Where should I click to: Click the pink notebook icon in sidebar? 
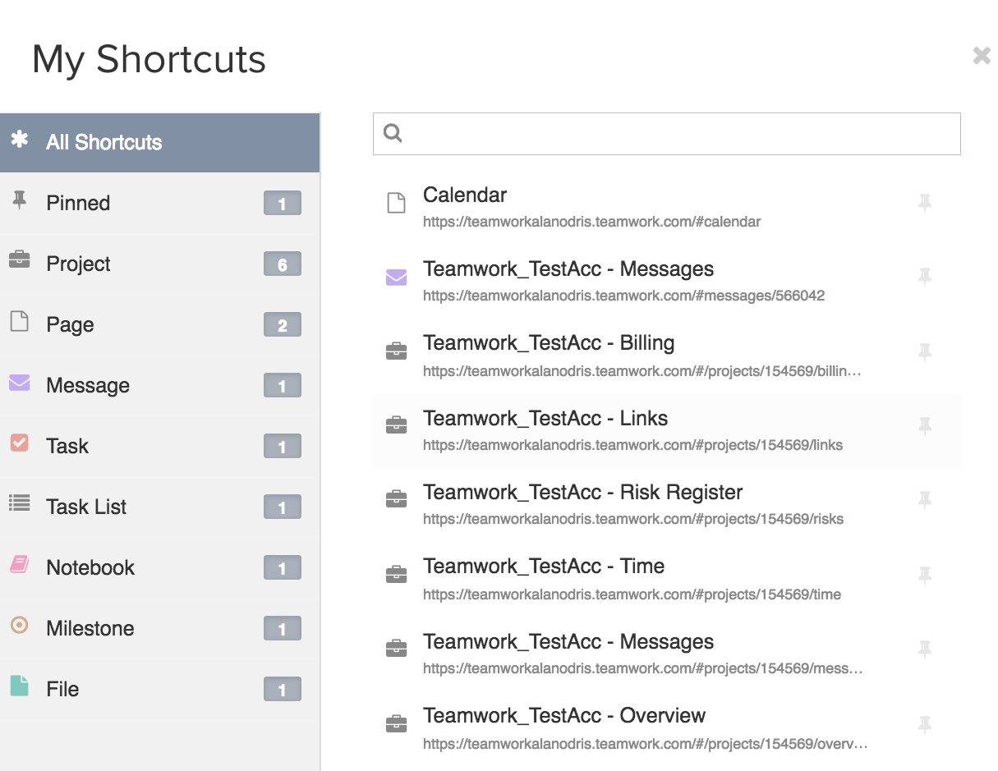coord(19,564)
